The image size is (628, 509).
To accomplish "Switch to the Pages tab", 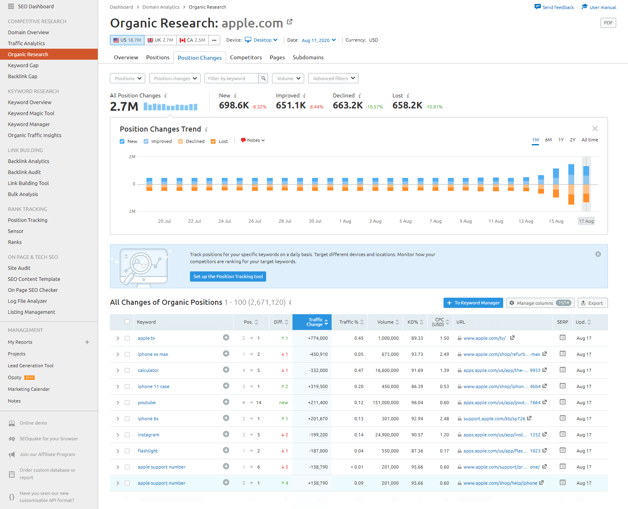I will click(x=277, y=57).
